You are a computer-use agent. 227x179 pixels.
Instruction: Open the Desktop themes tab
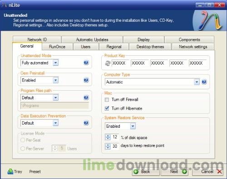pyautogui.click(x=150, y=47)
